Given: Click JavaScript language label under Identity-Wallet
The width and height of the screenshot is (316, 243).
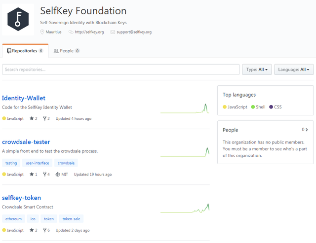Looking at the screenshot, I should [15, 119].
